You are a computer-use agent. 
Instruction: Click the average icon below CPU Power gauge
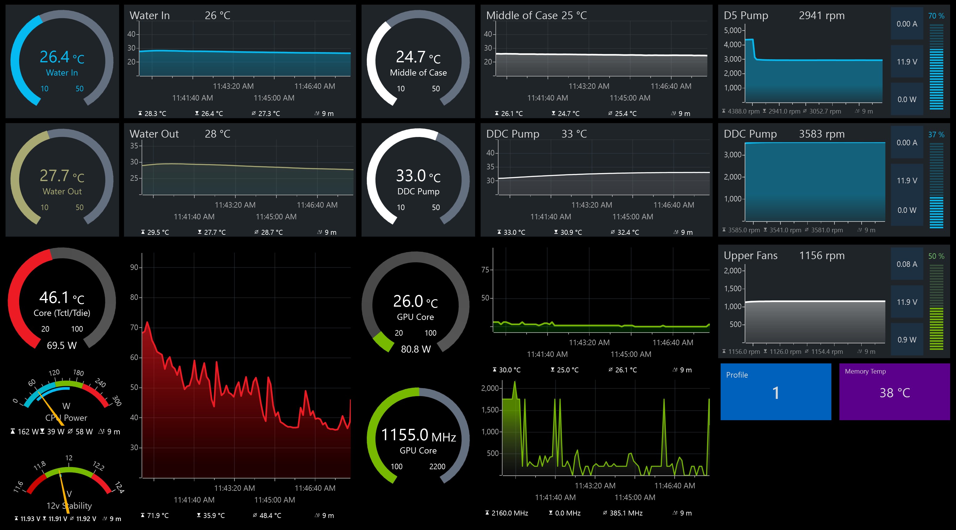coord(70,431)
